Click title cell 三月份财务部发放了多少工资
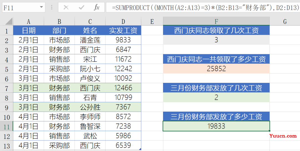This screenshot has width=300, height=151. [x=216, y=117]
